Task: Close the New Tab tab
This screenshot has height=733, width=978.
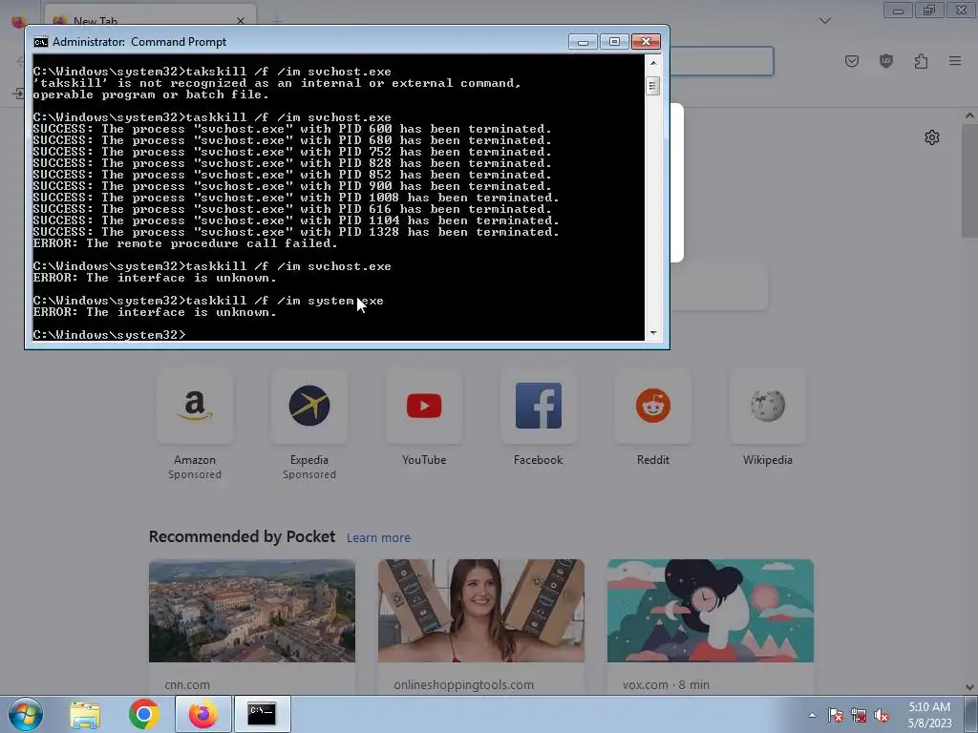Action: (x=241, y=21)
